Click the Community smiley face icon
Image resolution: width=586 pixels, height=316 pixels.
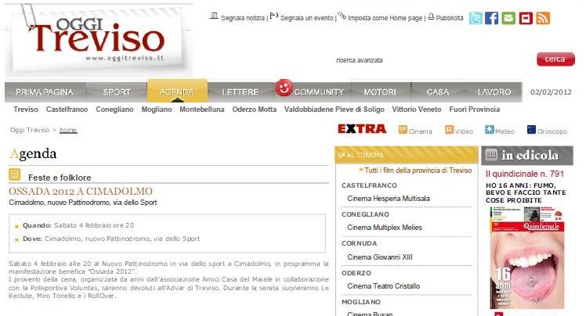[284, 88]
